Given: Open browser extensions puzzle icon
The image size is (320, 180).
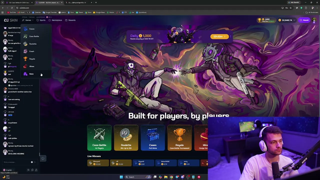Looking at the screenshot, I should pos(306,8).
